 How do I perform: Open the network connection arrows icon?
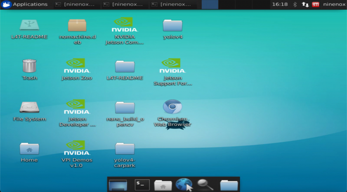point(305,4)
